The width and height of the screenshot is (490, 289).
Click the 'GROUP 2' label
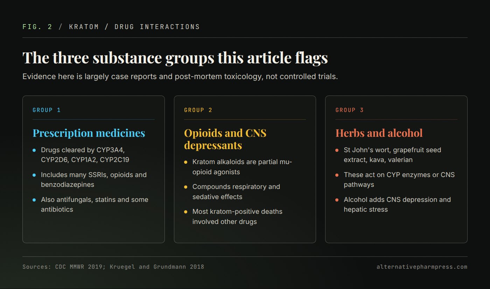(198, 110)
